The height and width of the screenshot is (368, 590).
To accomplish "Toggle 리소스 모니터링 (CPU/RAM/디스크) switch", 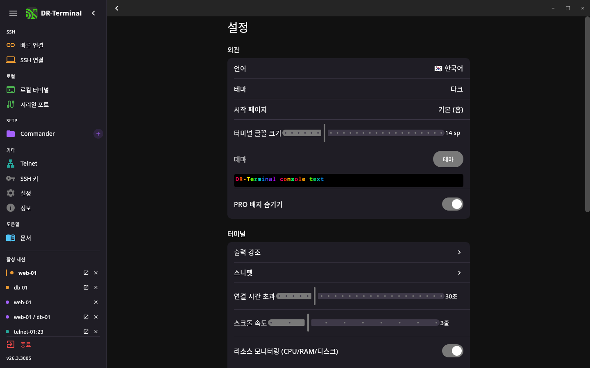I will [452, 351].
